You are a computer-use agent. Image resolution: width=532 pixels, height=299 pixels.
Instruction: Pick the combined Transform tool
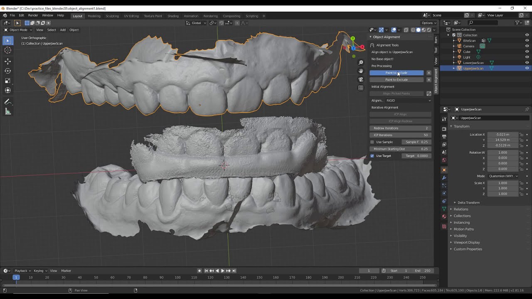pos(7,90)
